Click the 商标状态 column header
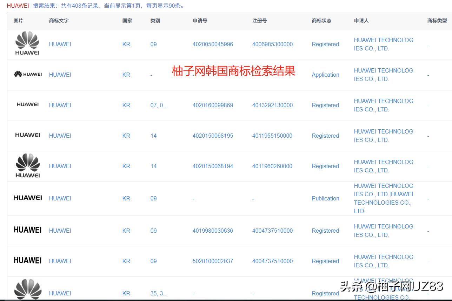The height and width of the screenshot is (301, 452). click(x=321, y=21)
